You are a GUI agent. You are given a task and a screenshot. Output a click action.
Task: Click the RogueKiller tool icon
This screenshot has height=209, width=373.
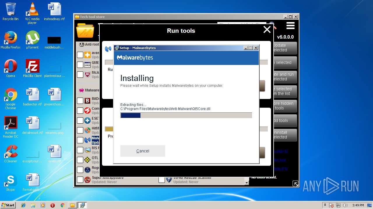(87, 170)
